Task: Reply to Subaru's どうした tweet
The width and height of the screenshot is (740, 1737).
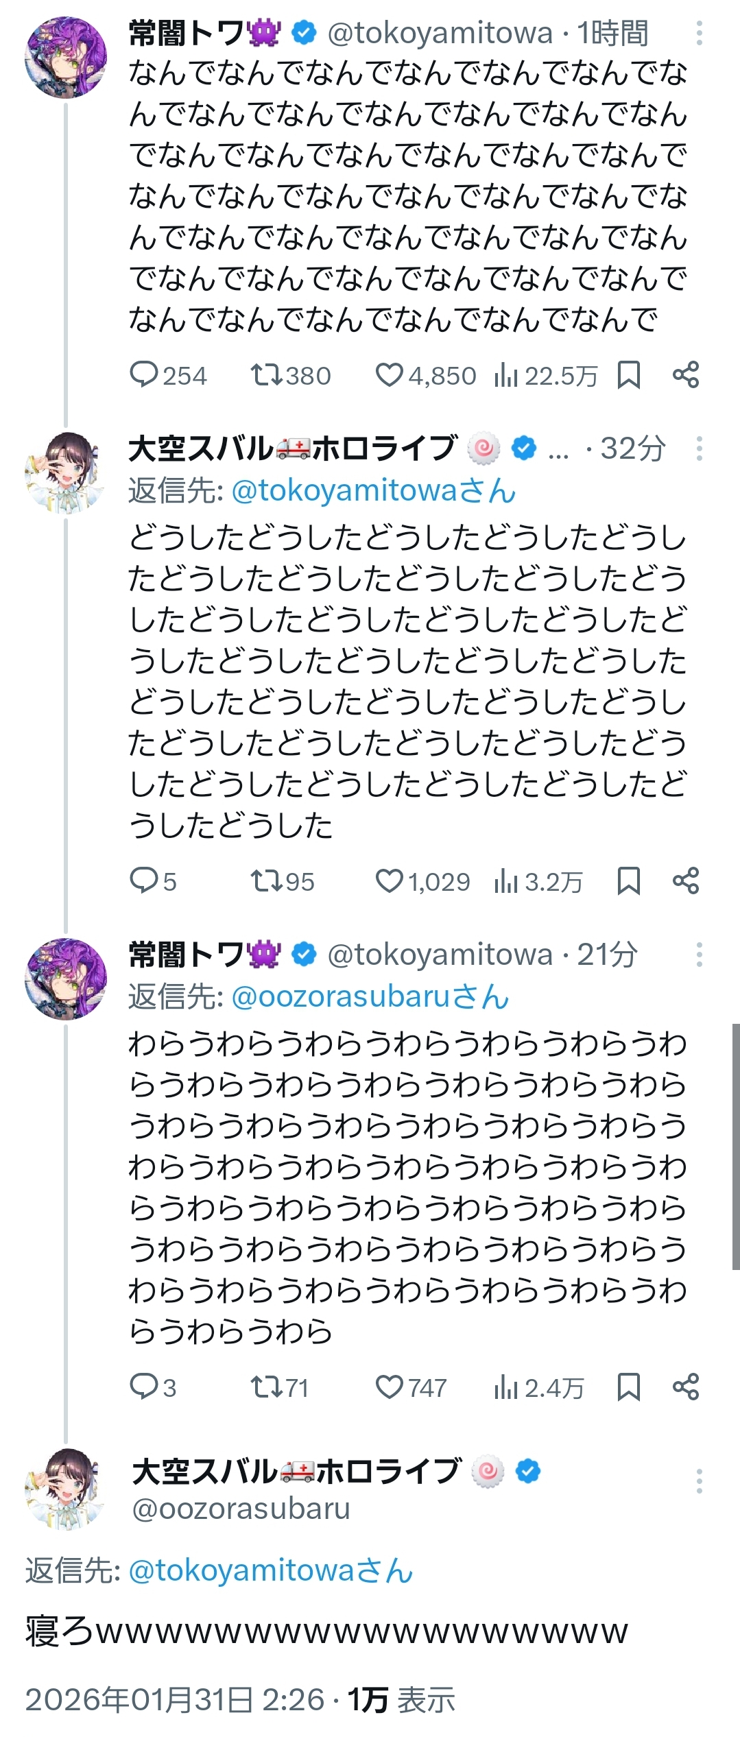Action: tap(144, 881)
